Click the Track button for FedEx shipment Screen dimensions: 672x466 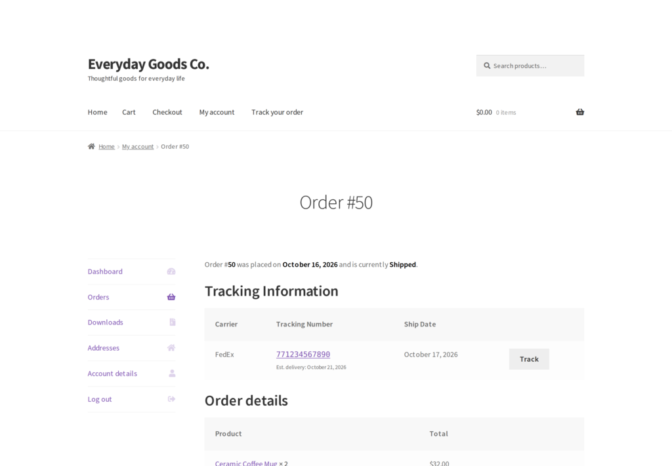(x=529, y=359)
